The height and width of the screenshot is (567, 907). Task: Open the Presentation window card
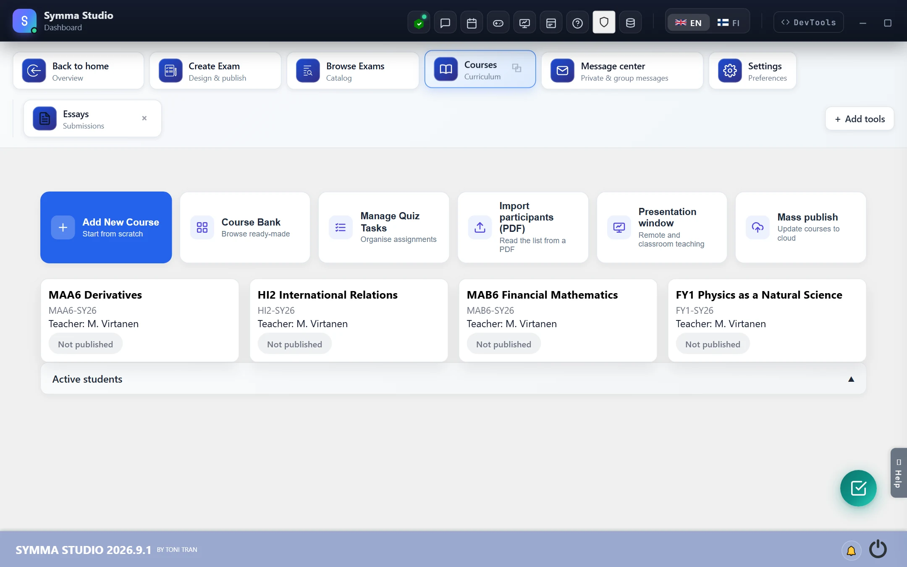662,228
